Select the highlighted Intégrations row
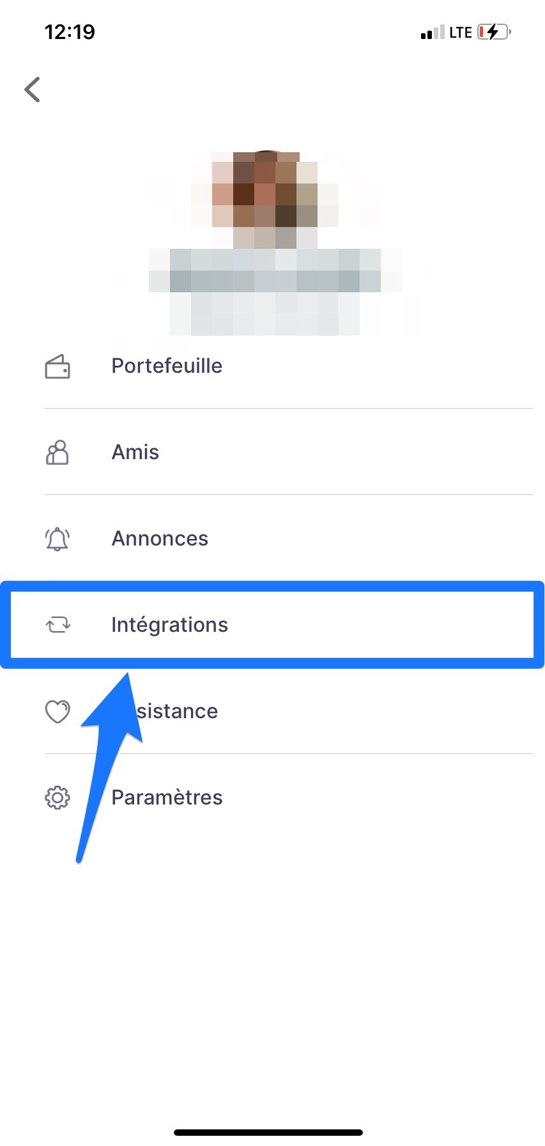The image size is (545, 1146). (272, 625)
